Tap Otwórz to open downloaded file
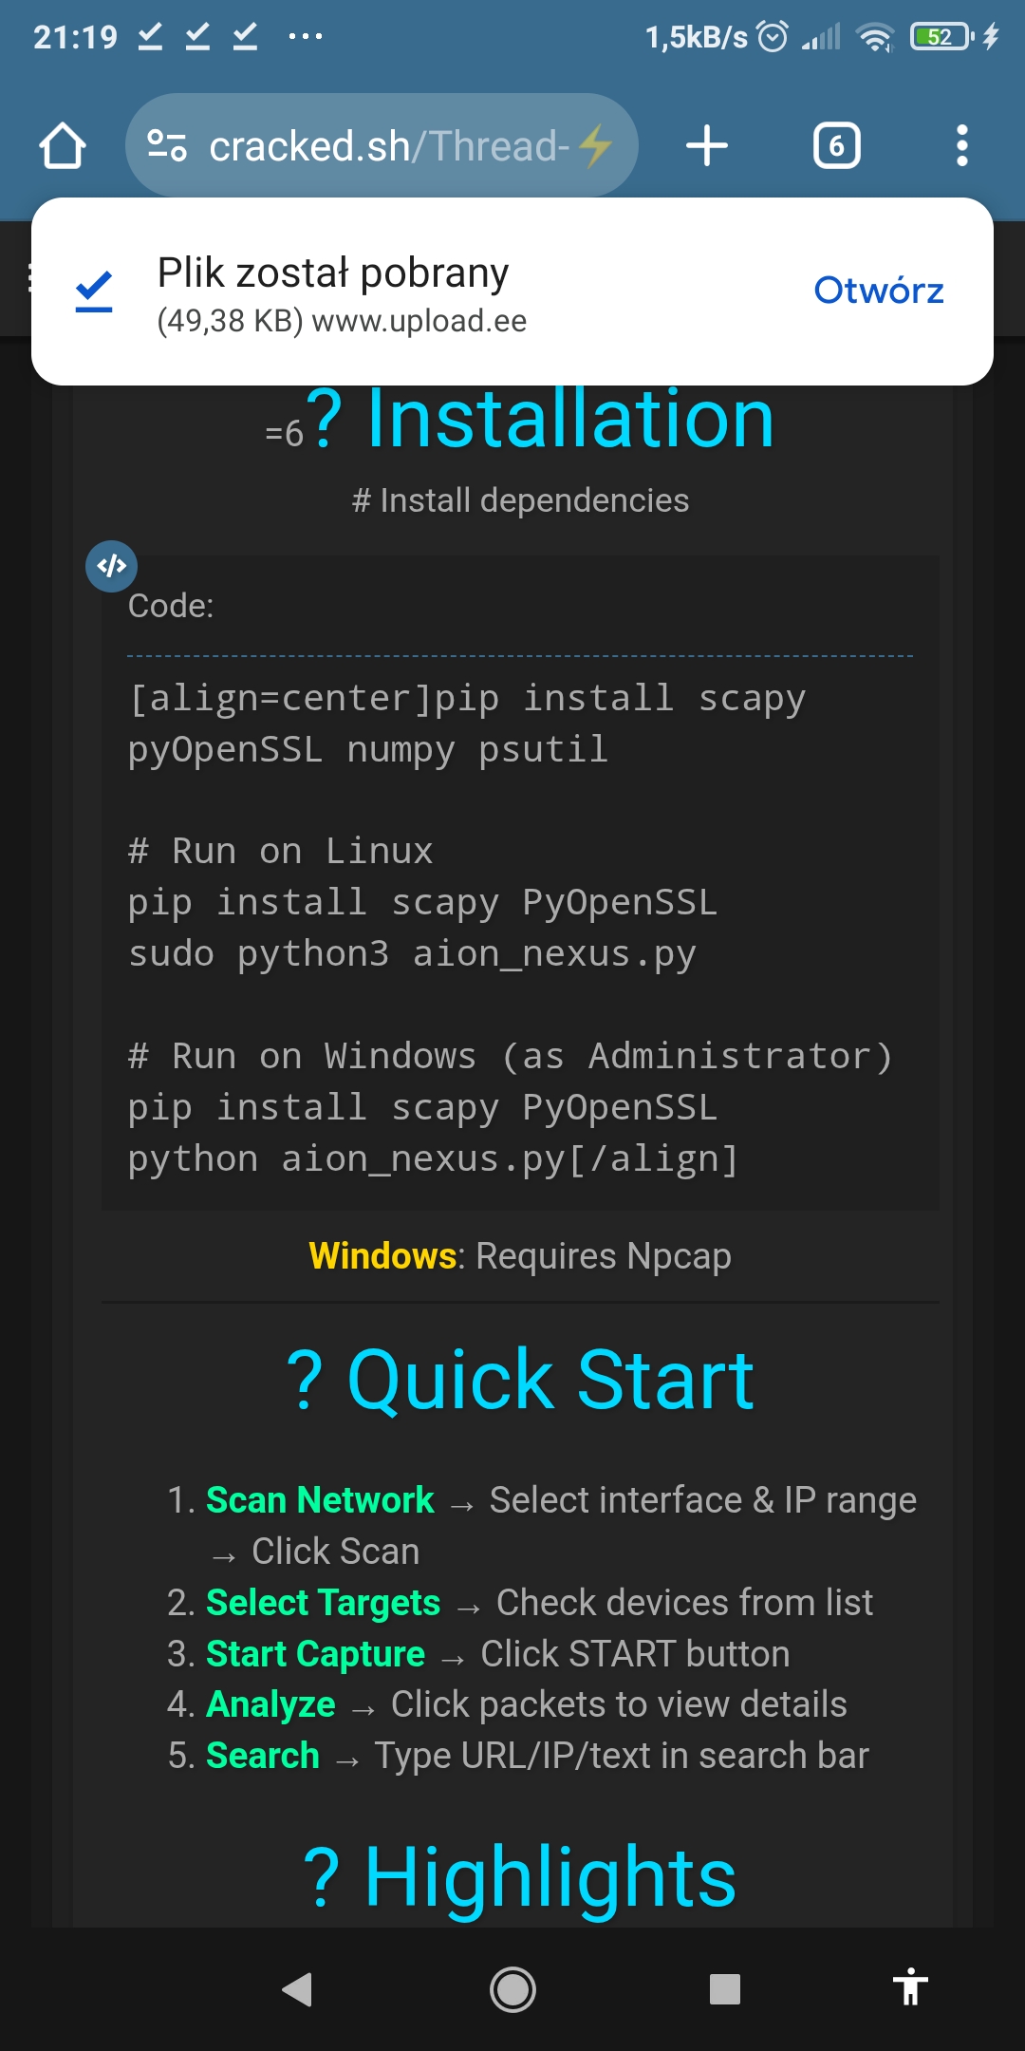This screenshot has width=1025, height=2051. [878, 291]
